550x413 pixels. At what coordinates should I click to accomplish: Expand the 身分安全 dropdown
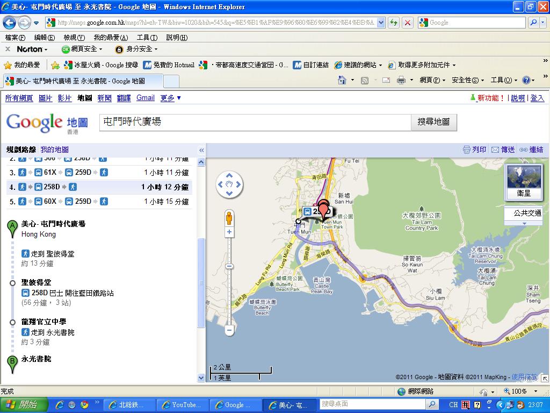click(156, 49)
